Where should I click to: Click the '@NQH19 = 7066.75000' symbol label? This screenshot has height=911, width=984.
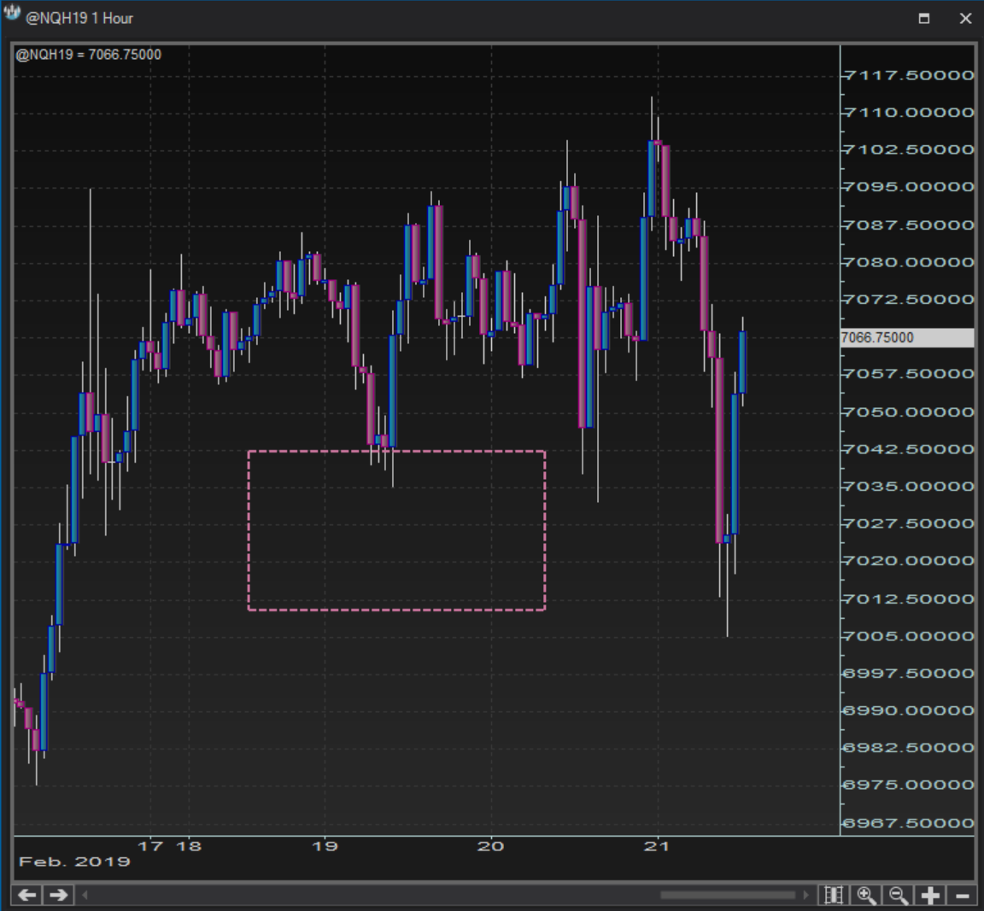pyautogui.click(x=89, y=55)
